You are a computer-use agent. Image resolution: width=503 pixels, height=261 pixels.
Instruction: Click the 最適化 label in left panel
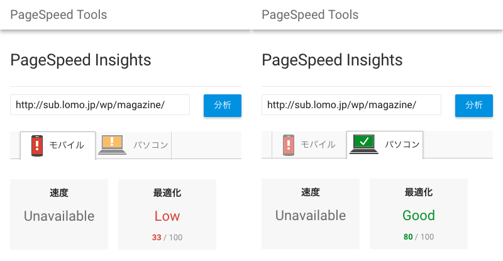[167, 192]
